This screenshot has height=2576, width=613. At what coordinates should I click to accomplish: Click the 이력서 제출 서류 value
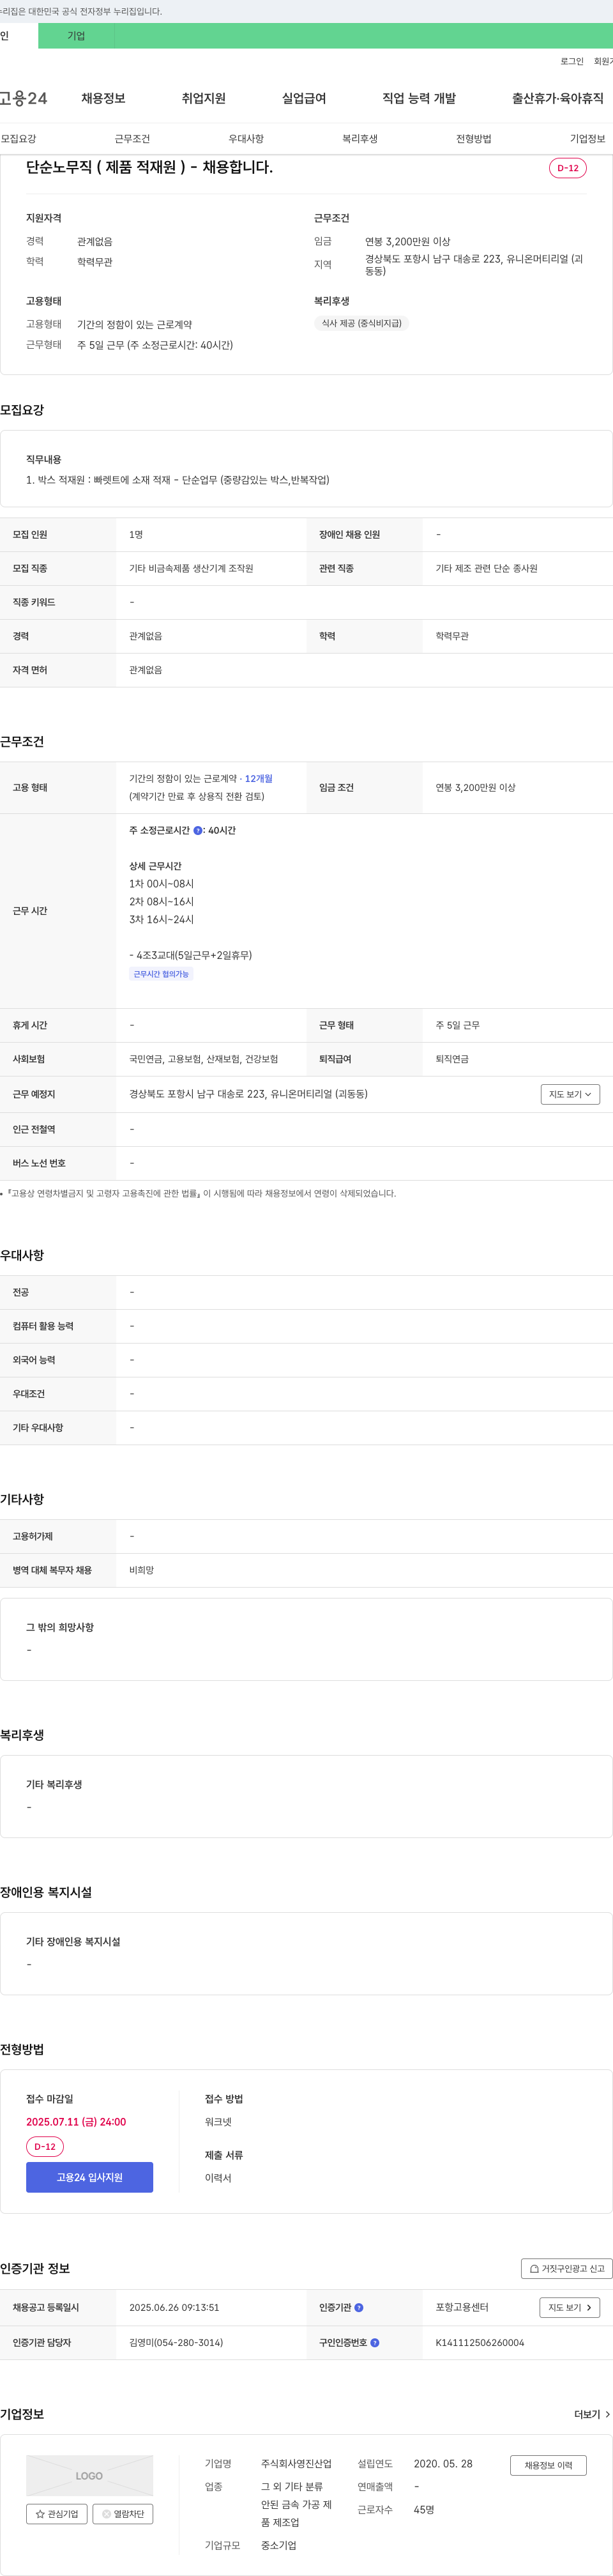218,2177
